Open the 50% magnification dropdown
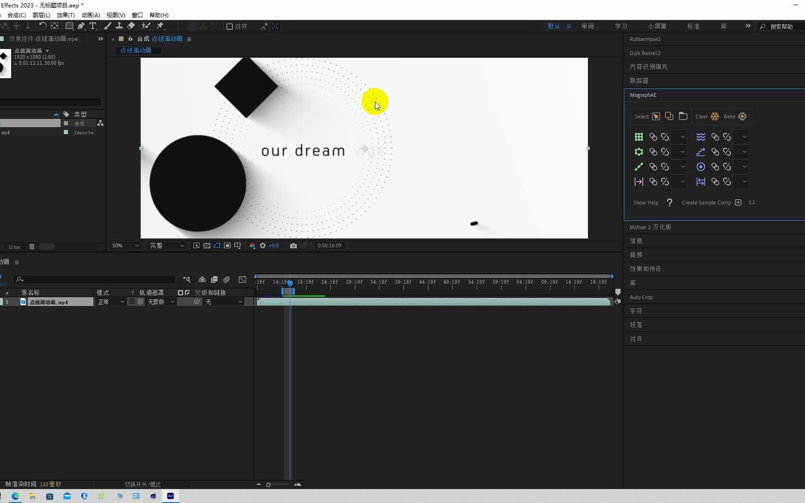 (x=125, y=246)
